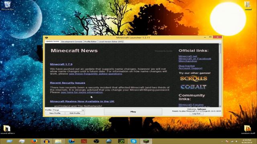Click the Log Out button

(x=196, y=114)
